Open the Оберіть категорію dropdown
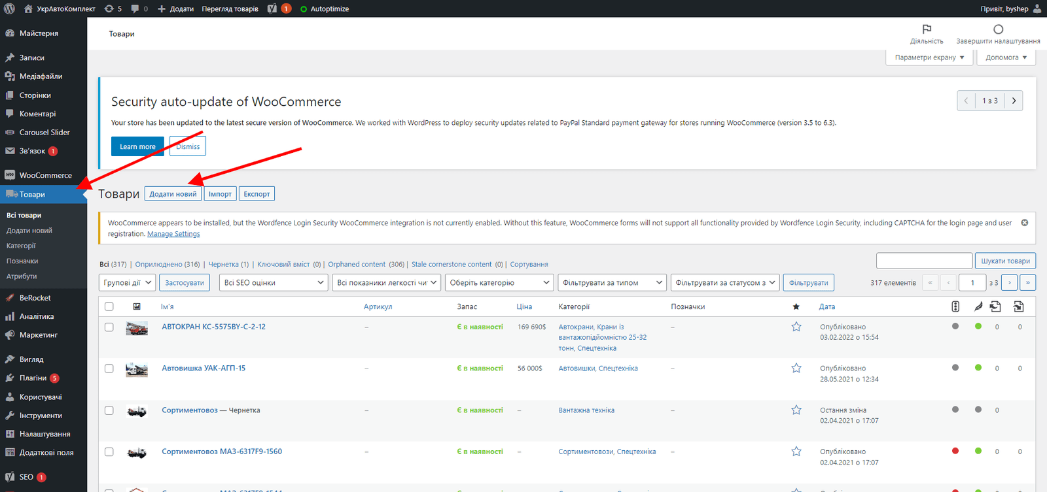 pyautogui.click(x=499, y=283)
